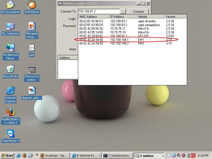Click taskbar clock 3:10 PM
This screenshot has width=212, height=159.
coord(203,156)
